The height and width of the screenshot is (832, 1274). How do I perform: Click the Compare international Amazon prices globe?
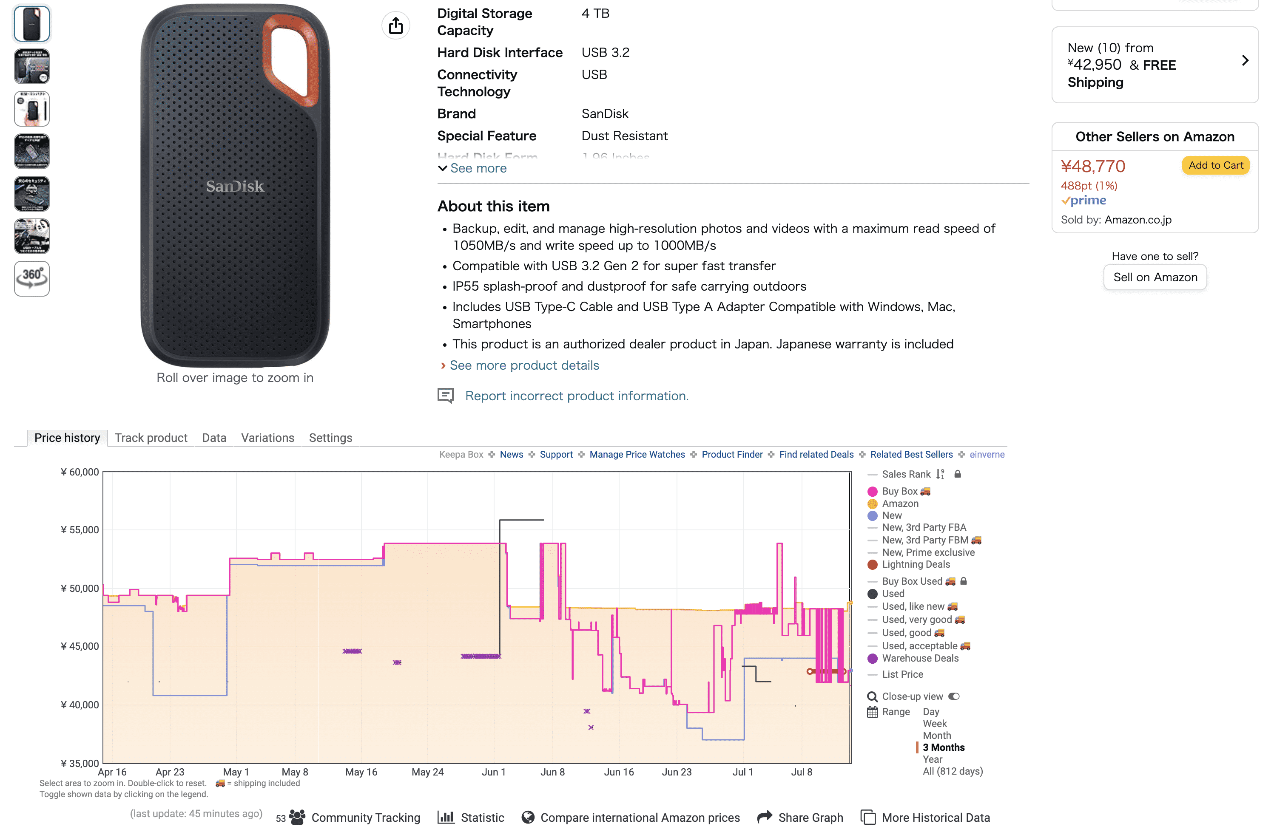click(528, 817)
